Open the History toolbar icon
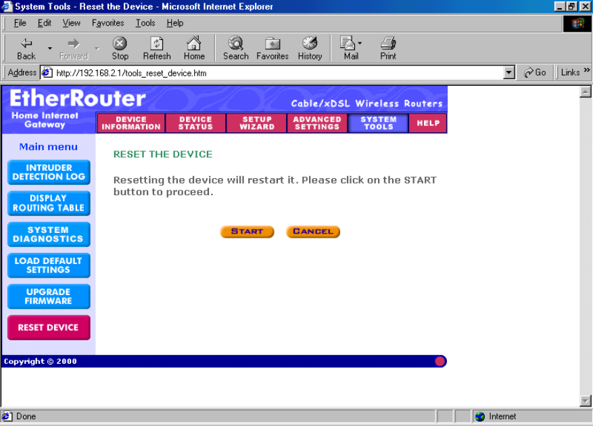 [310, 43]
